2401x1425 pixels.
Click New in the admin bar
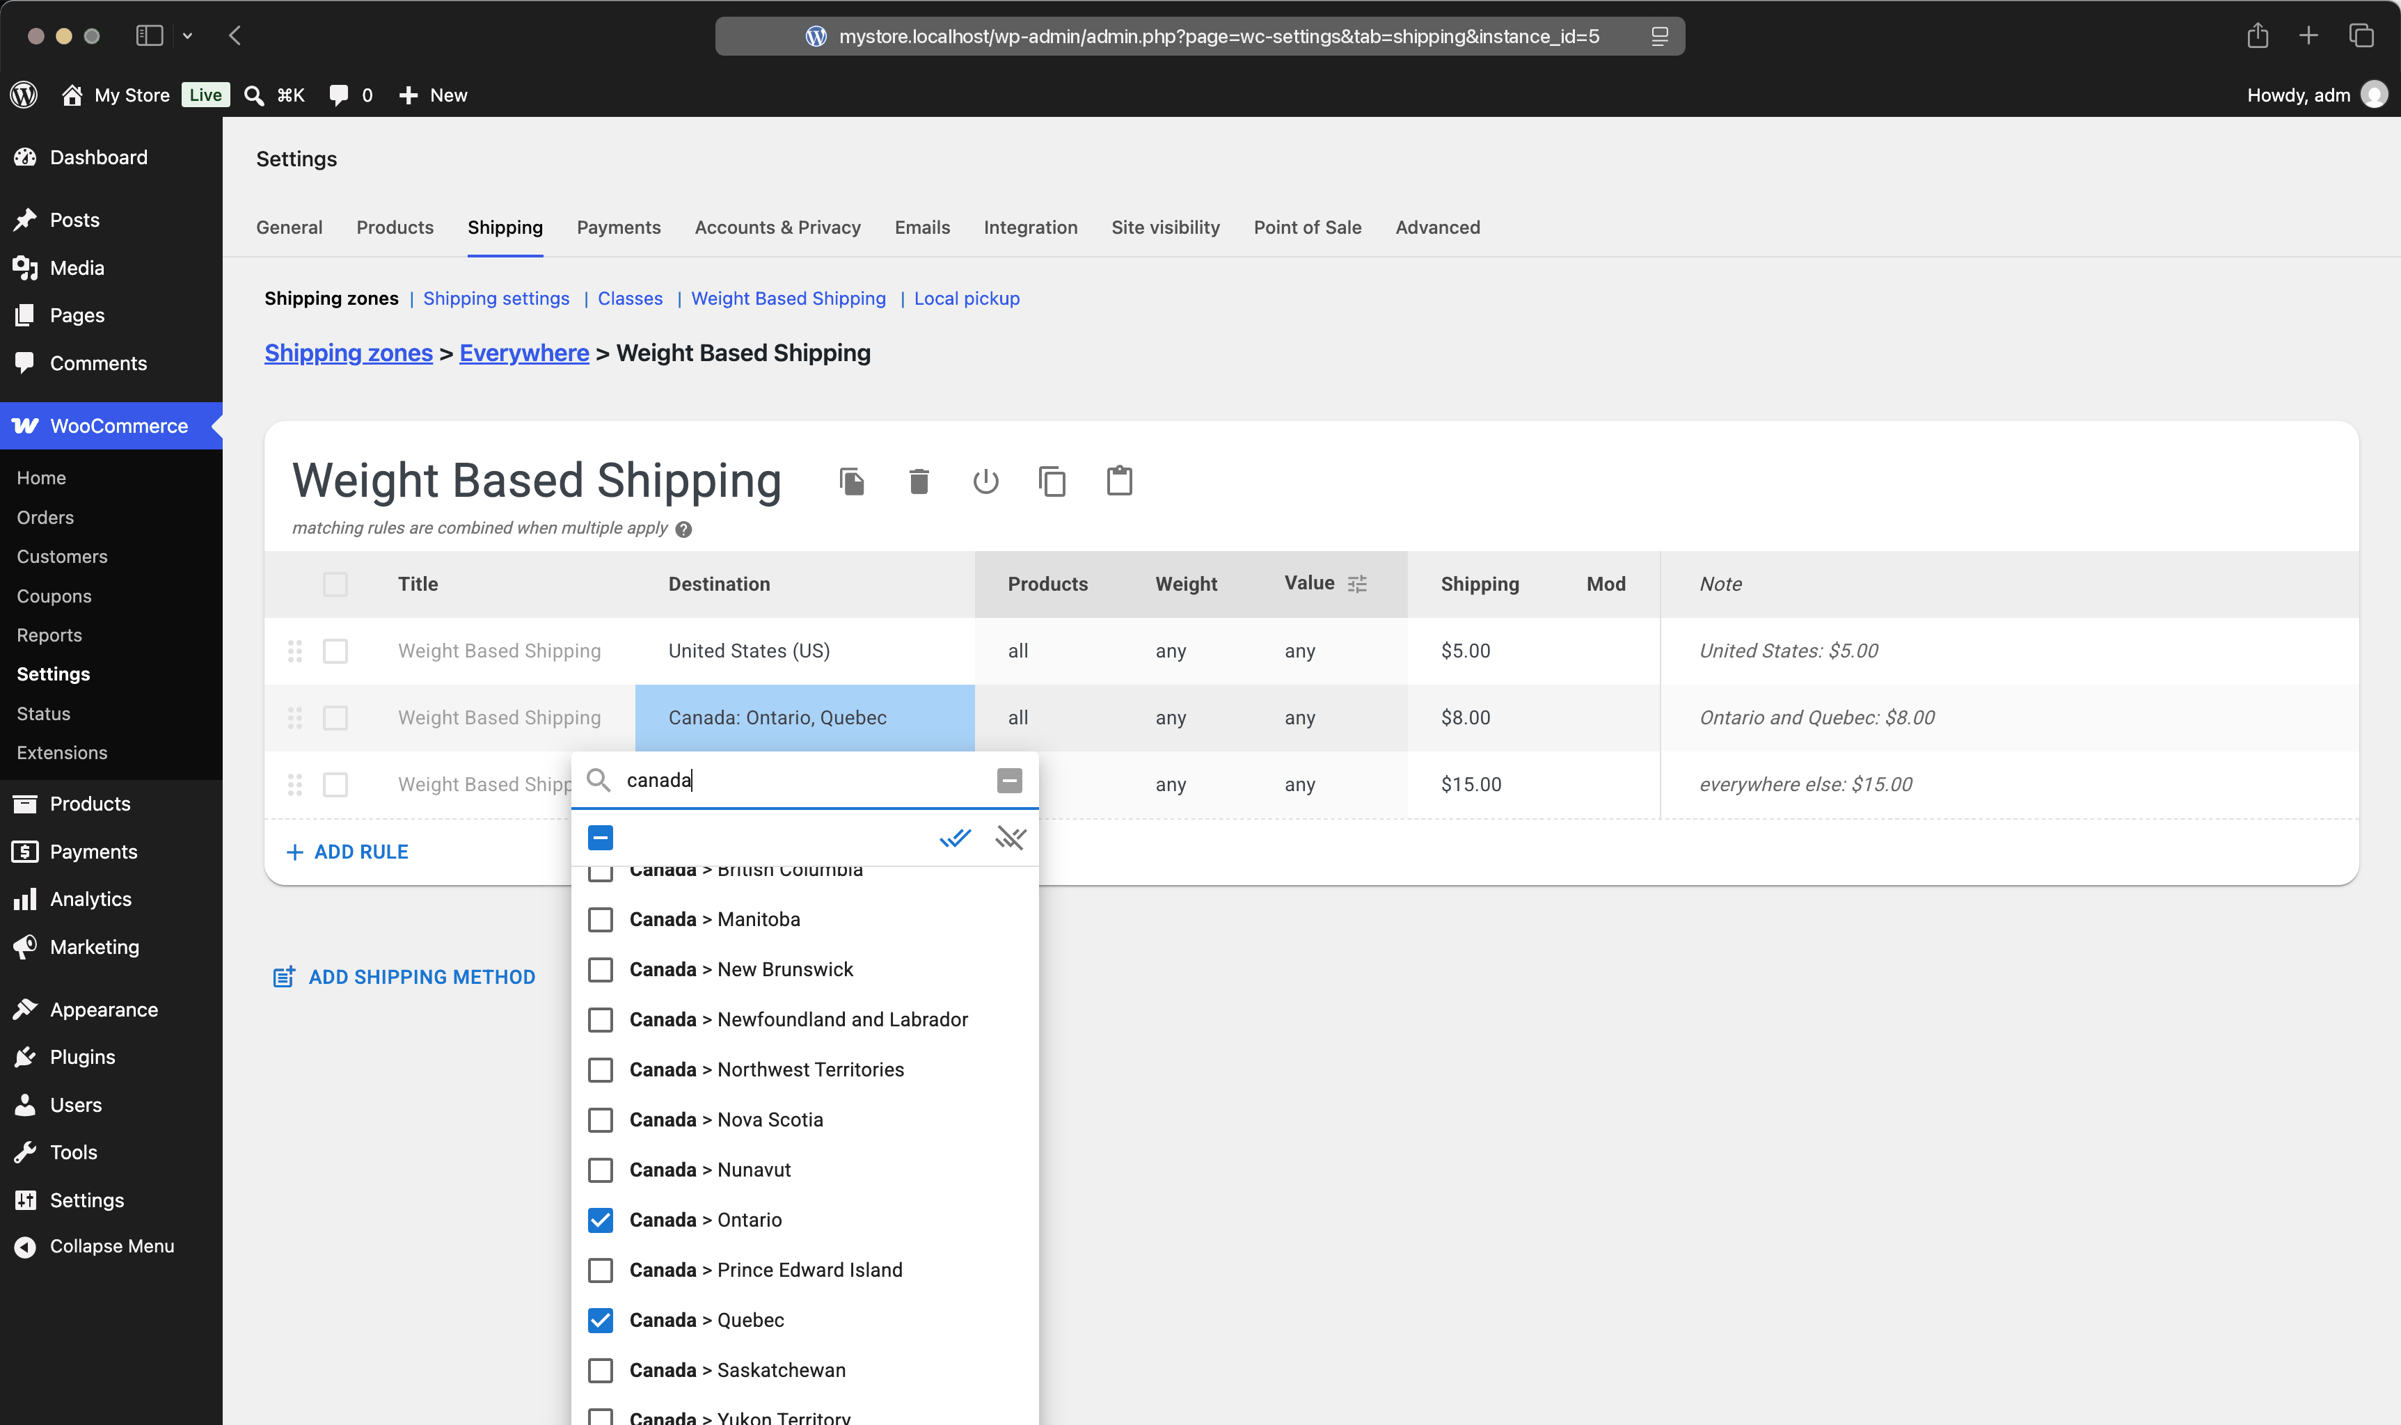pyautogui.click(x=433, y=95)
